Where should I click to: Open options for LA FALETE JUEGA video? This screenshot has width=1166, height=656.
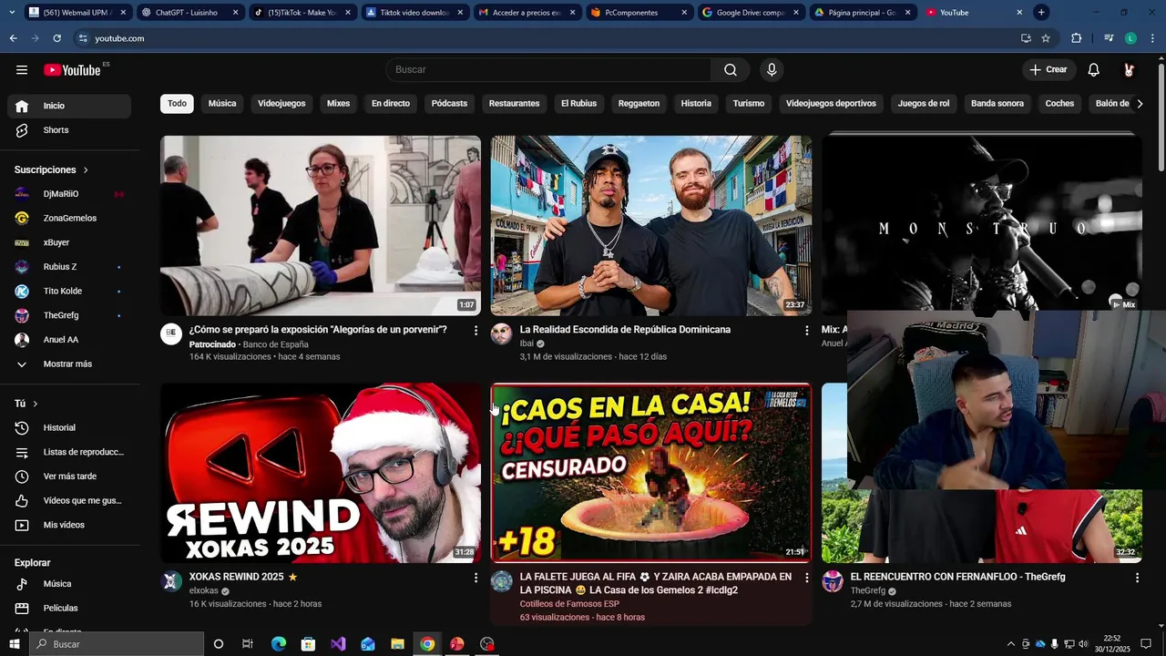(x=806, y=578)
